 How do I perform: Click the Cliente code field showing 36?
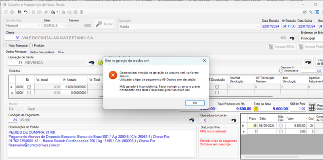coord(13,38)
